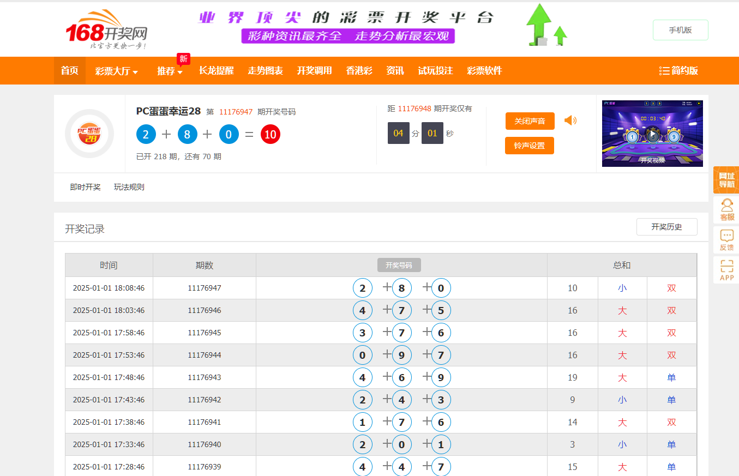Open 客服 customer service icon
The height and width of the screenshot is (476, 739).
726,210
